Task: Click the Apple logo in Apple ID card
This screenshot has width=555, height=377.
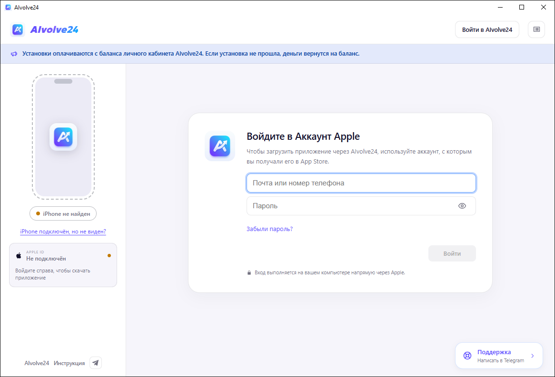Action: pos(19,255)
